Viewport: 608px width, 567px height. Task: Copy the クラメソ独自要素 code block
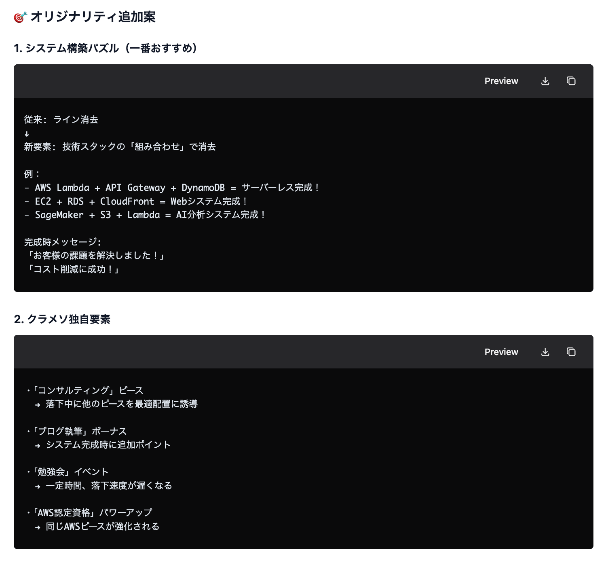(571, 352)
